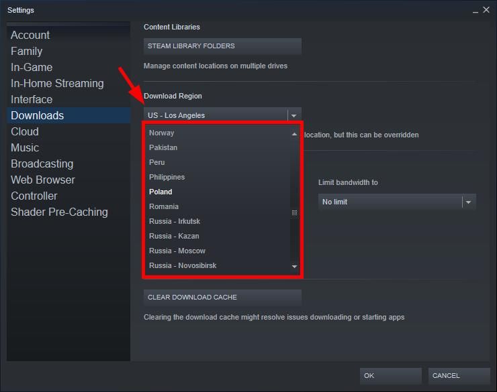
Task: Open the Account settings tab
Action: coord(30,35)
